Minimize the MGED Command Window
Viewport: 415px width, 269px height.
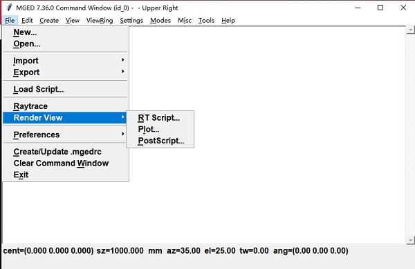(x=358, y=8)
